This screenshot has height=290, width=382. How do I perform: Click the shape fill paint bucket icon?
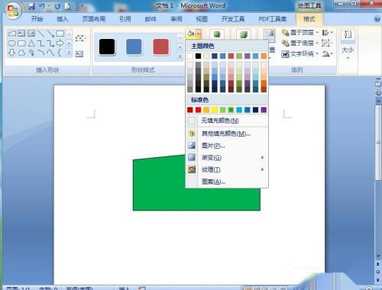(190, 34)
